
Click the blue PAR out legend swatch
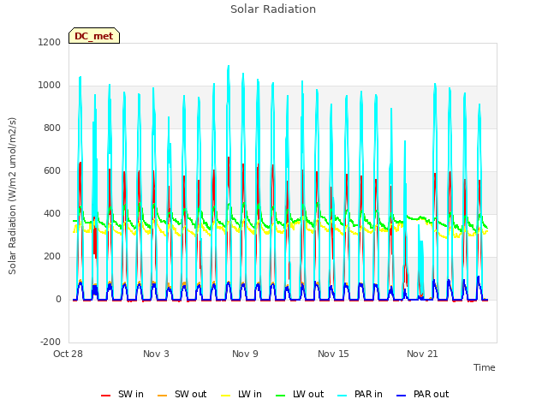coord(402,396)
